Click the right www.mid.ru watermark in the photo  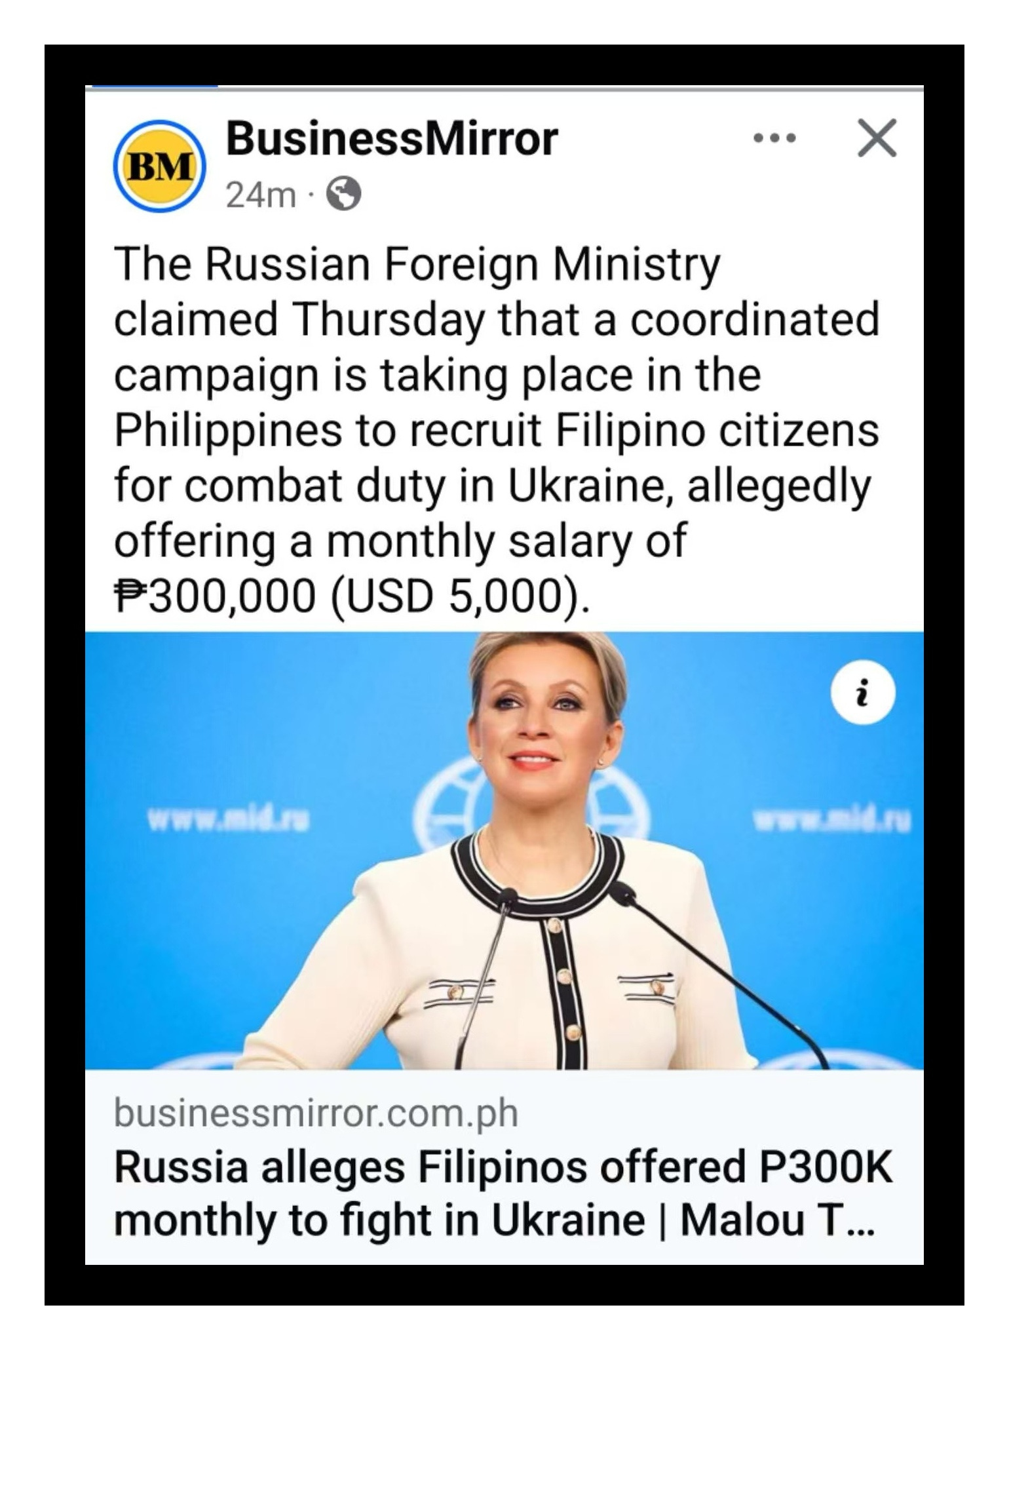click(x=832, y=820)
